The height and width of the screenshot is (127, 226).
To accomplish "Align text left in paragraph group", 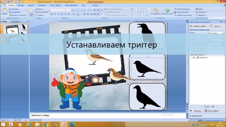I will pyautogui.click(x=85, y=14).
